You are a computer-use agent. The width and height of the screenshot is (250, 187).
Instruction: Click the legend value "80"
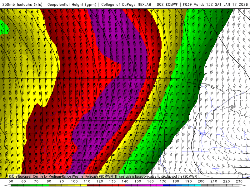(49, 181)
